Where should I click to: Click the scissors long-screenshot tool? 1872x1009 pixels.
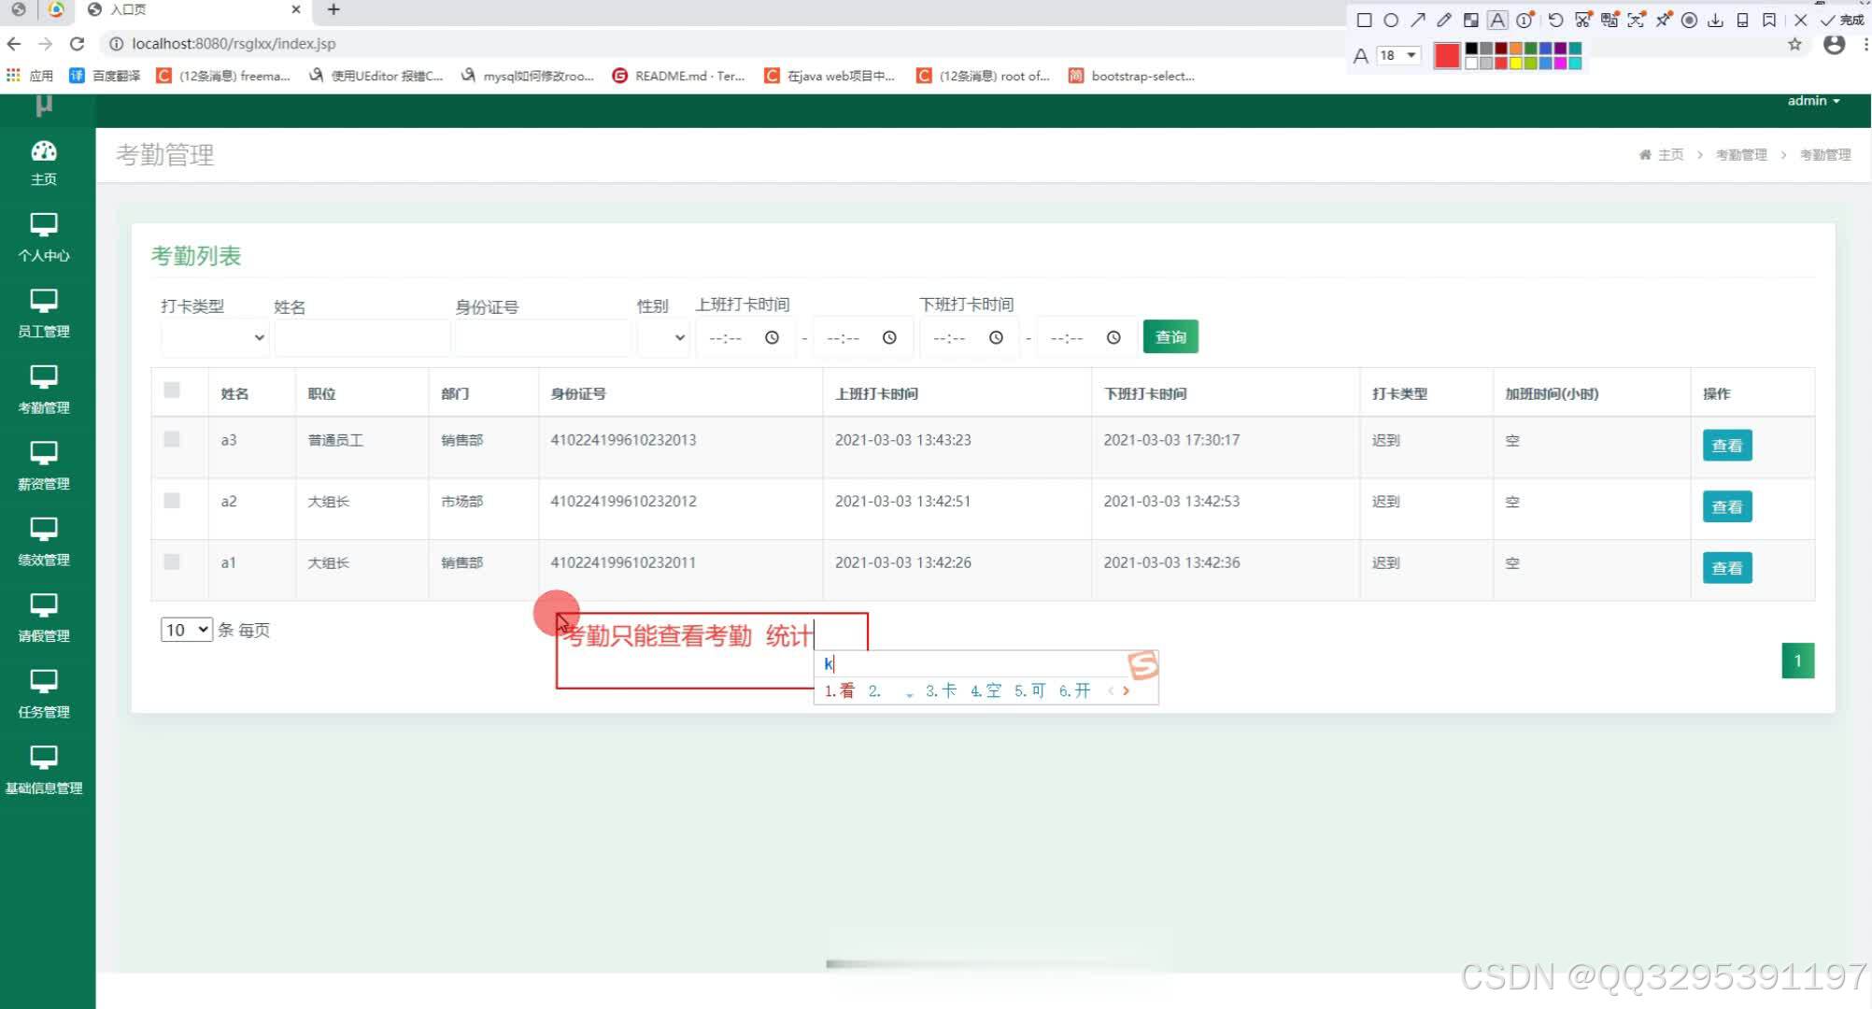pyautogui.click(x=1582, y=21)
